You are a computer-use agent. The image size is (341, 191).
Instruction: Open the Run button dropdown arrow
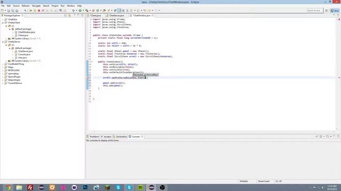coord(83,11)
